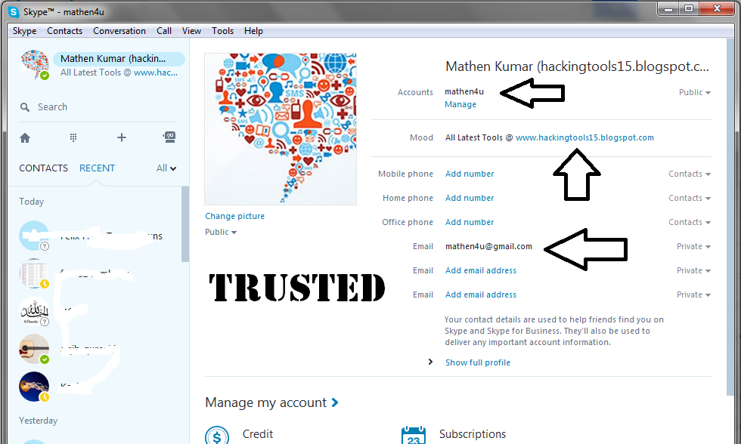Open Accounts Public visibility dropdown
Image resolution: width=741 pixels, height=444 pixels.
tap(695, 92)
